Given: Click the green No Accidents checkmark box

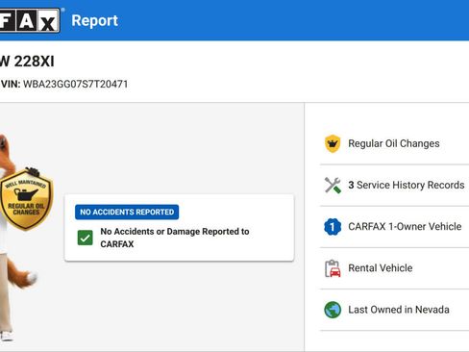Looking at the screenshot, I should point(86,238).
